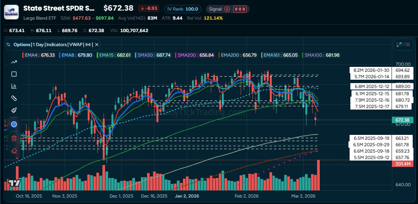Click the Dec 1, 2025 date label
Screen dimensions: 418x204
(x=122, y=196)
